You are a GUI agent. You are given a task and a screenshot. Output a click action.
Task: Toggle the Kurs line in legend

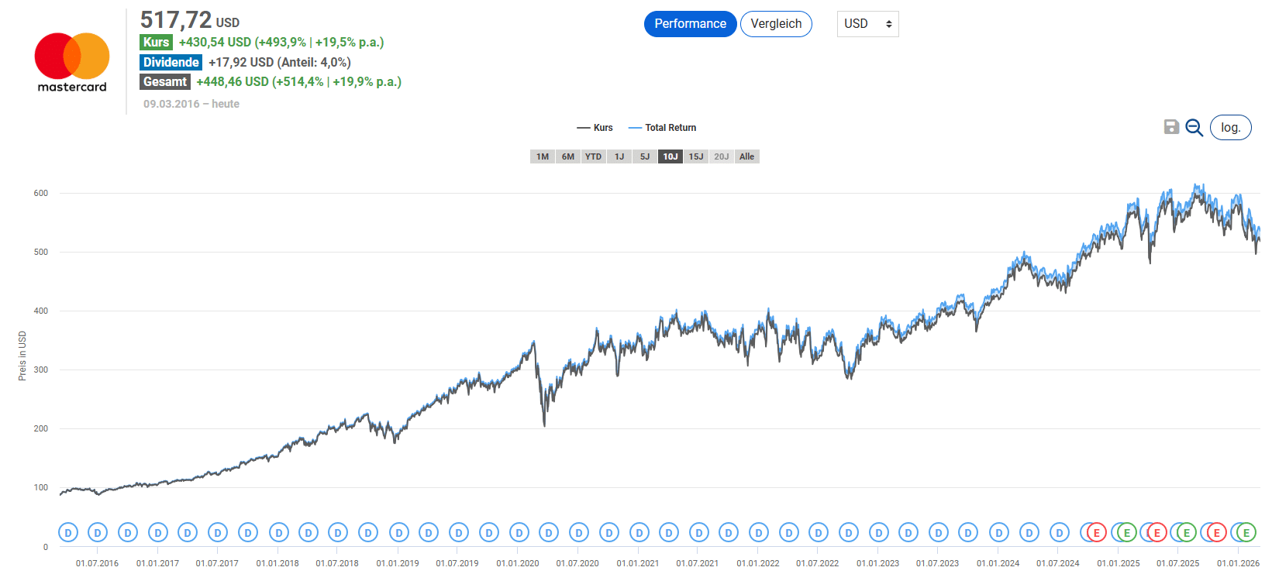click(x=595, y=128)
